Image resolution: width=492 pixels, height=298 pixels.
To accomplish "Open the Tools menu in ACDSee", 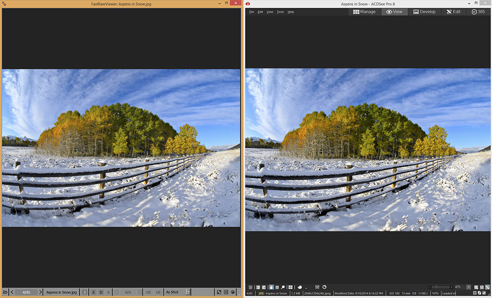I will (280, 12).
